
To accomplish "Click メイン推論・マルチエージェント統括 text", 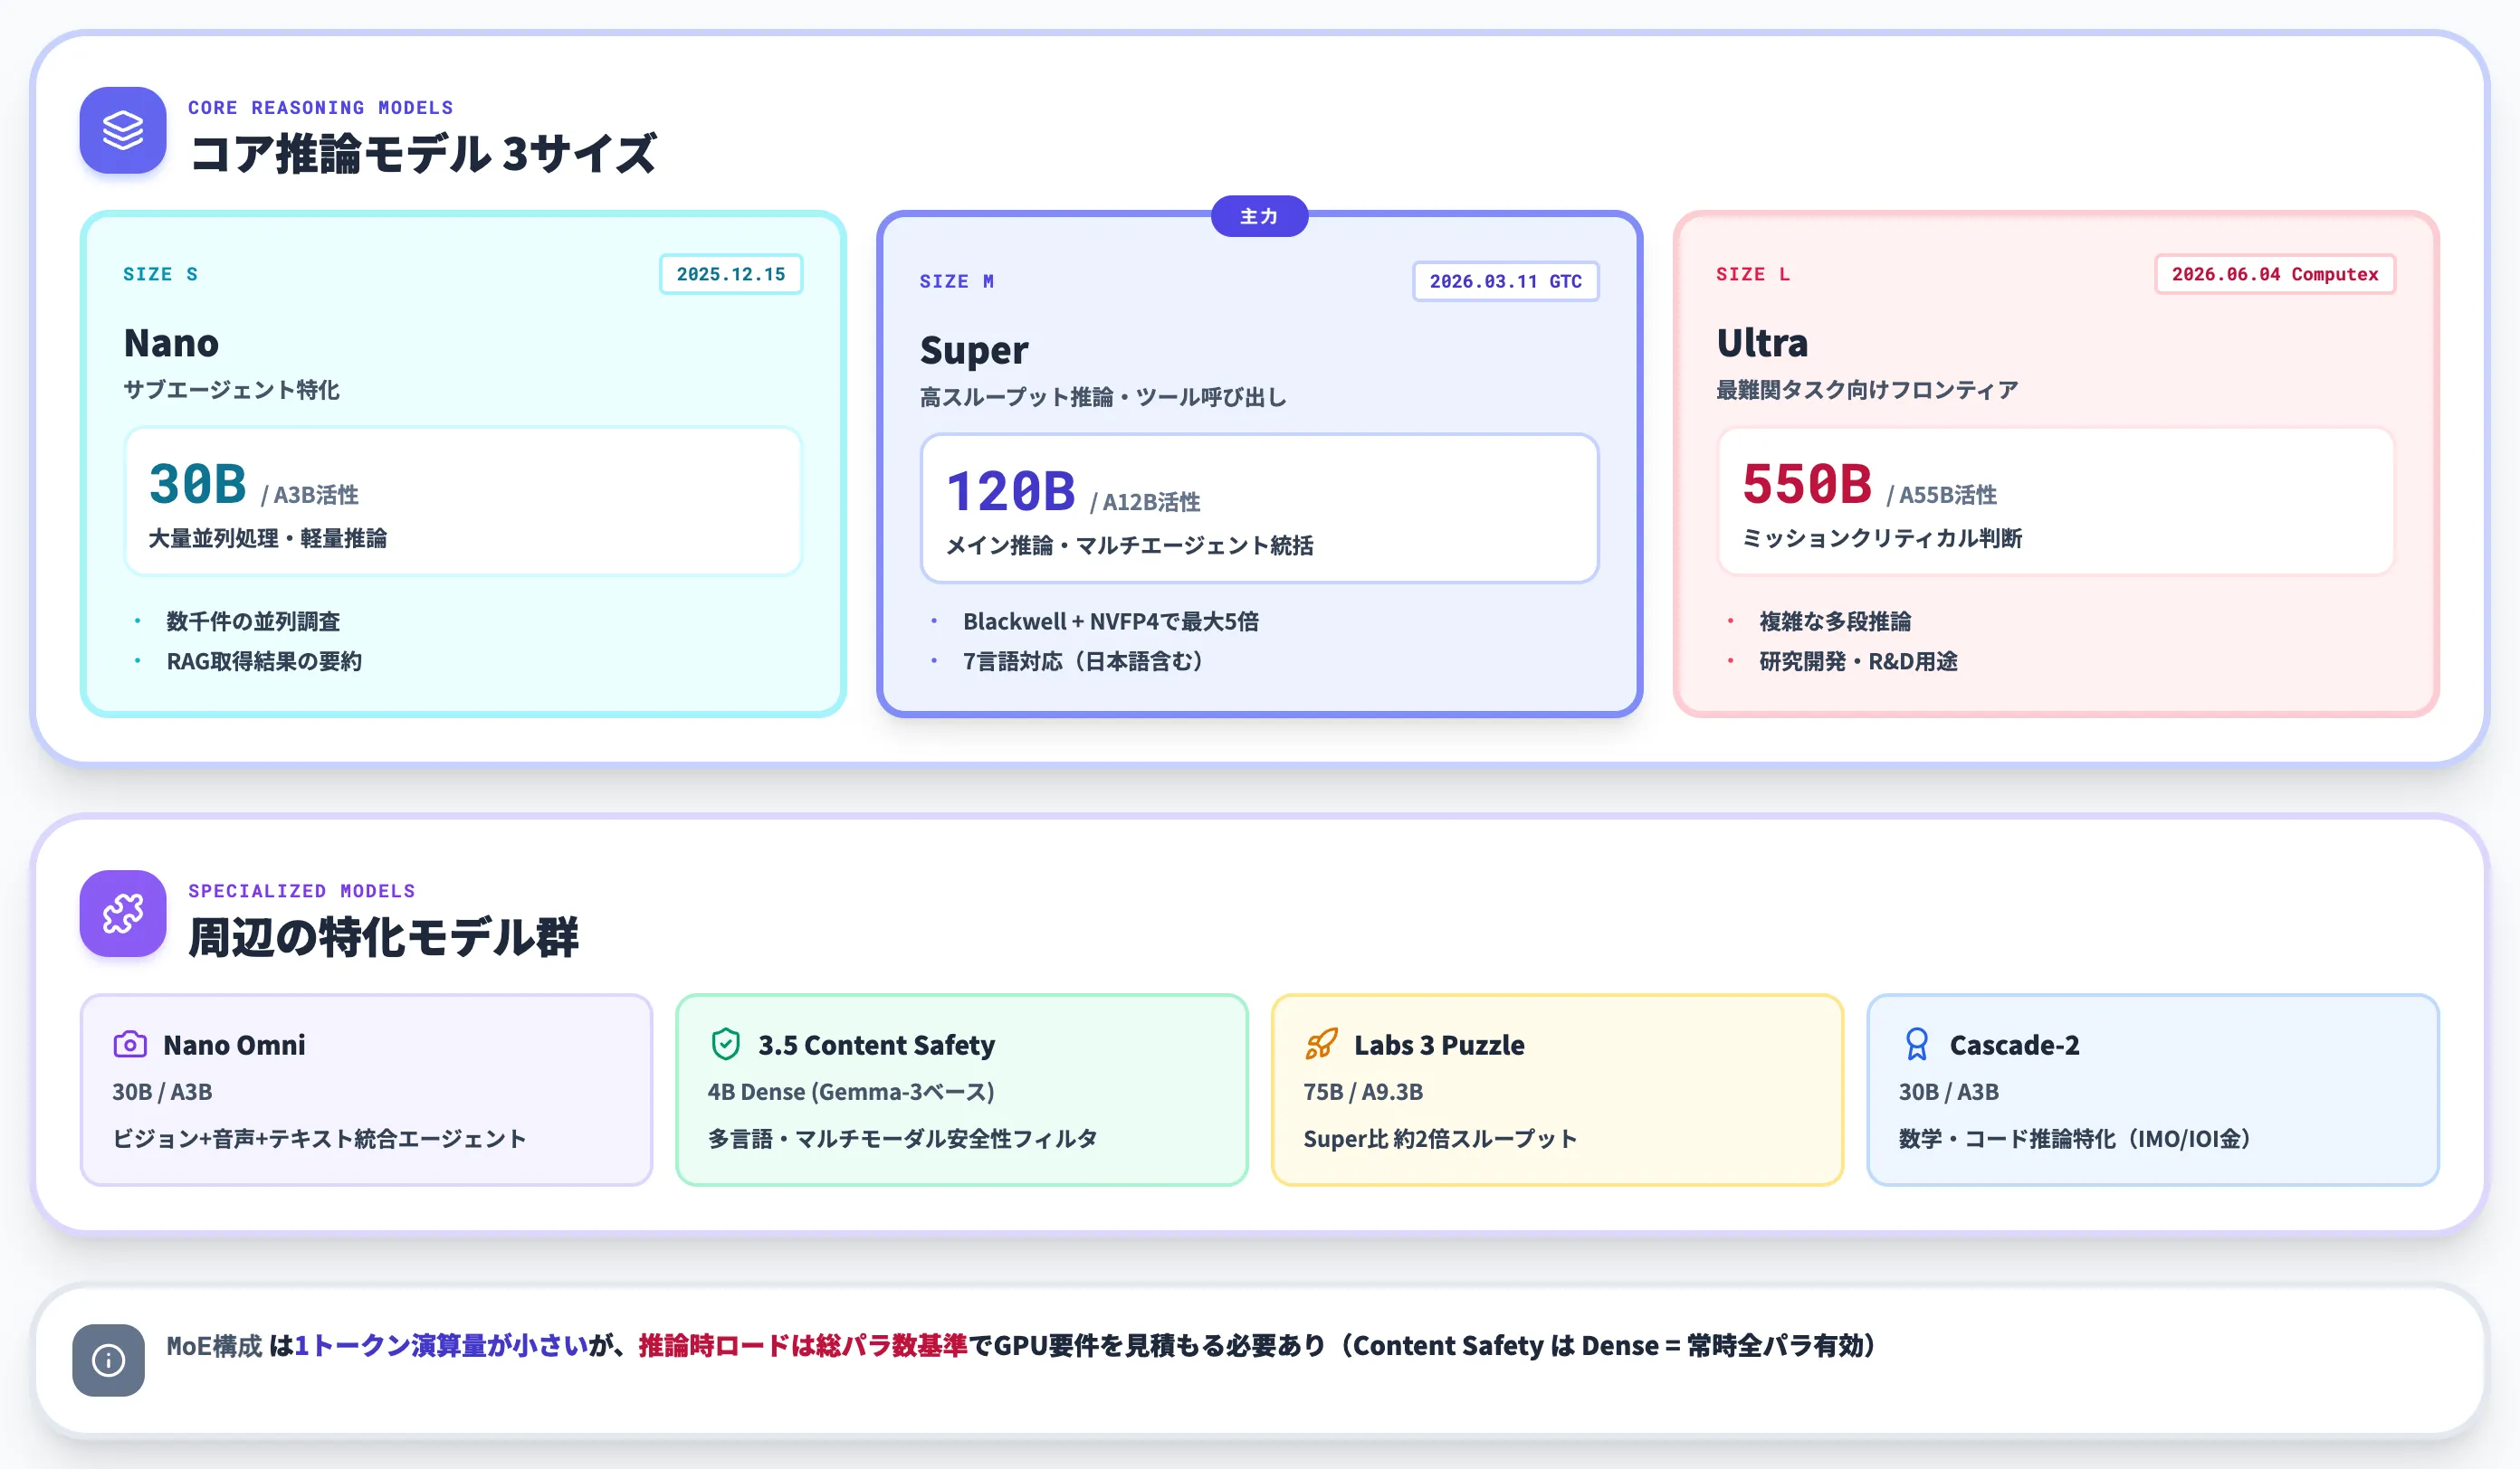I will coord(1130,545).
